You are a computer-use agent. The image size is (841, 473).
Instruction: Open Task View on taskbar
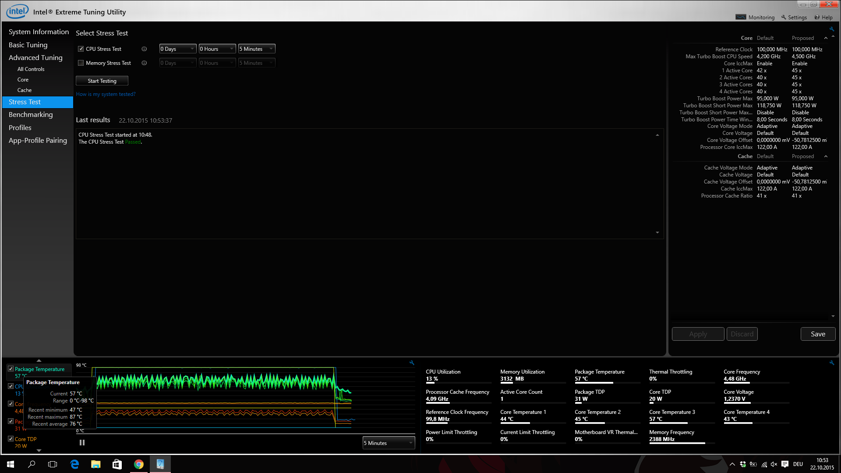[x=53, y=464]
